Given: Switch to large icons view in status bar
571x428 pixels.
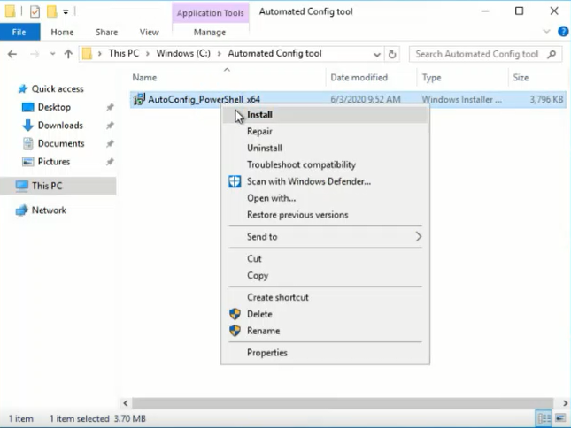Looking at the screenshot, I should 560,418.
